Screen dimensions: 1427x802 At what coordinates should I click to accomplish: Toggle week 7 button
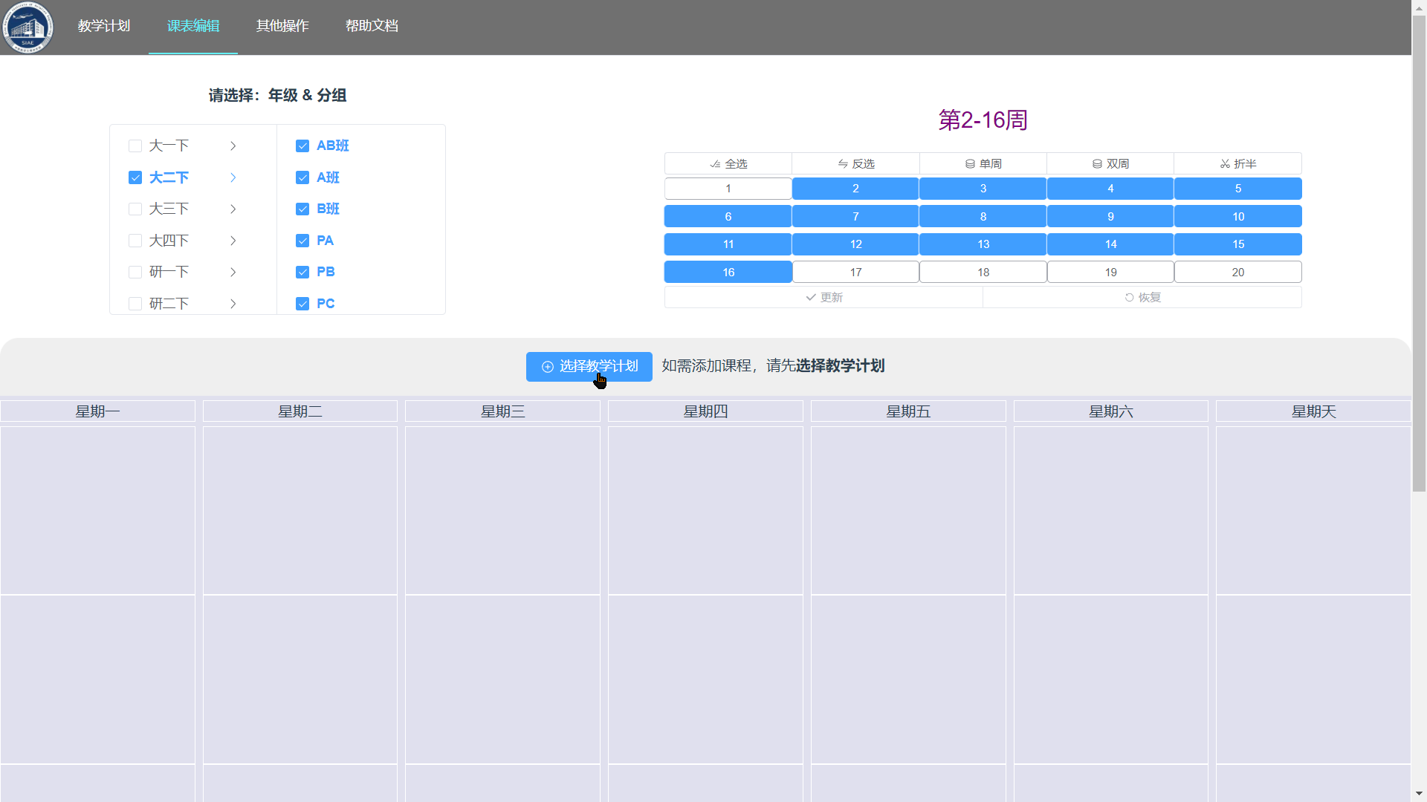[855, 217]
